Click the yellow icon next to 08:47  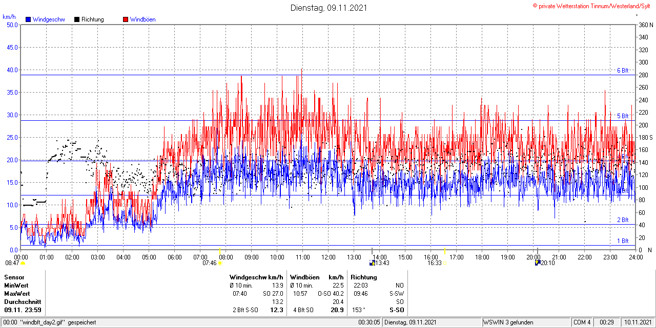pos(23,263)
